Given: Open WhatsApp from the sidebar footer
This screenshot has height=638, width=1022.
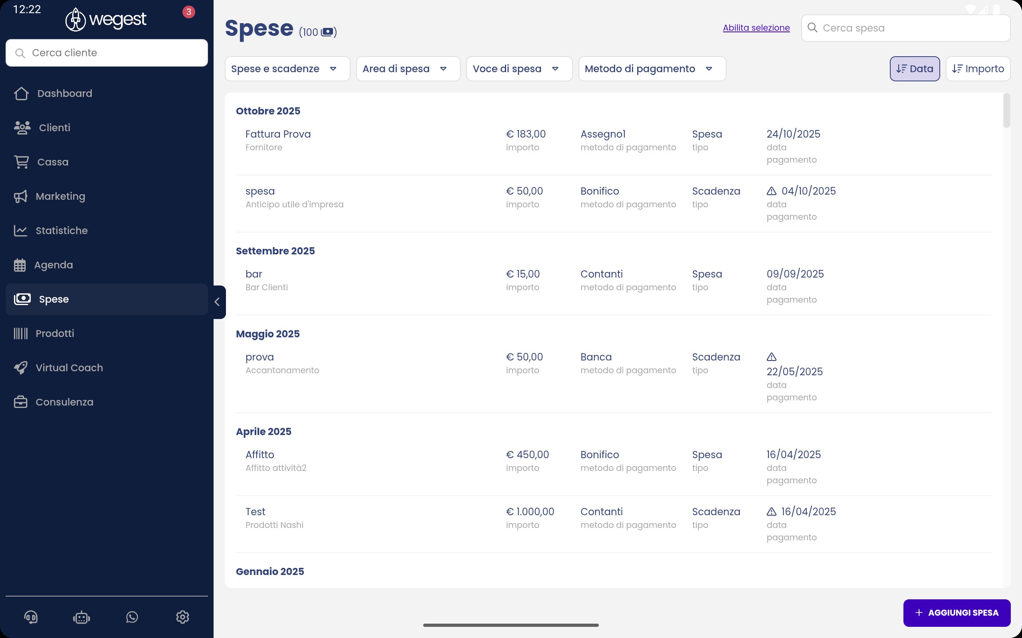Looking at the screenshot, I should pos(132,617).
